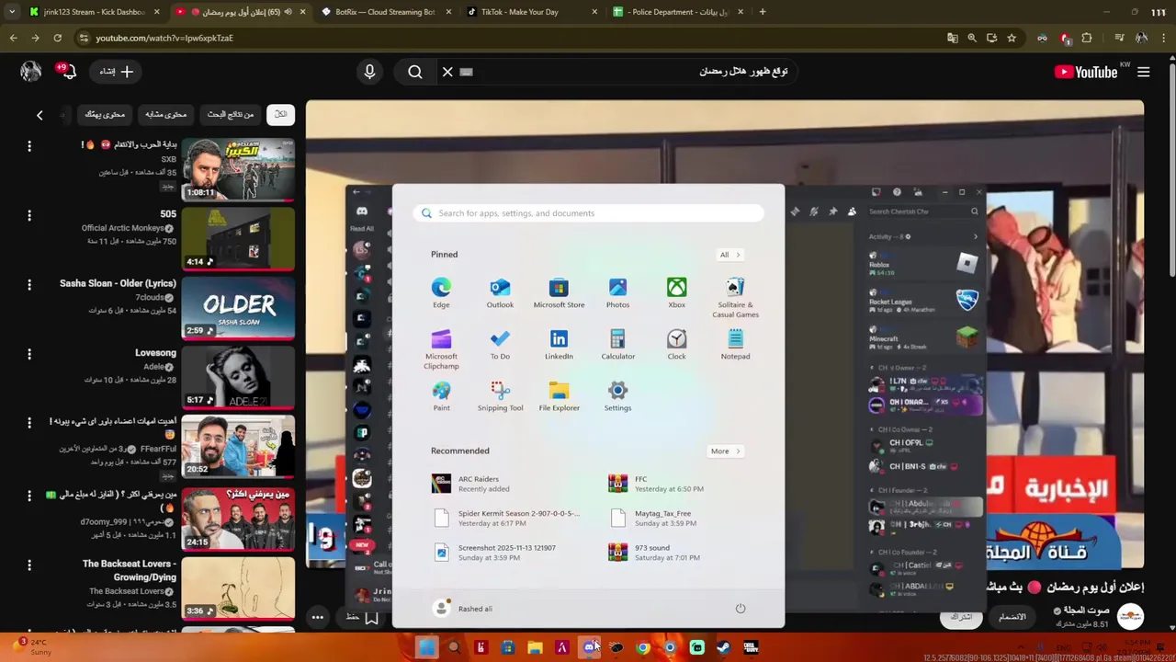Bookmark this page with star icon
The image size is (1176, 662).
pos(1012,38)
